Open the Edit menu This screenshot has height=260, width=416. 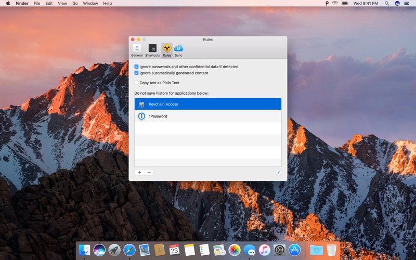click(49, 3)
